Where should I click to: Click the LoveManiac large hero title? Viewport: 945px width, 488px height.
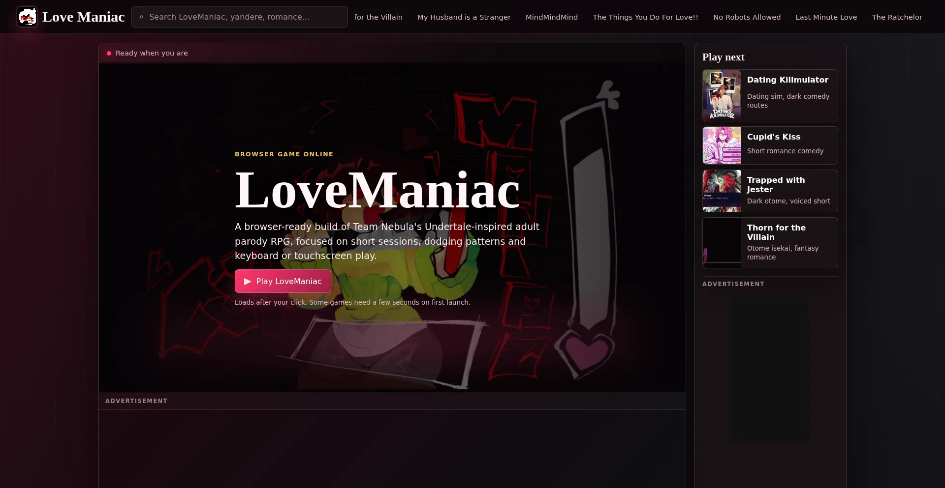point(378,190)
